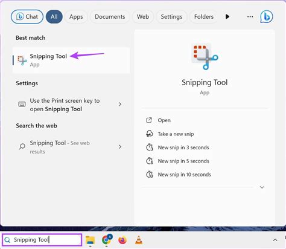Click large Snipping Tool app icon in preview
286x249 pixels.
205,56
